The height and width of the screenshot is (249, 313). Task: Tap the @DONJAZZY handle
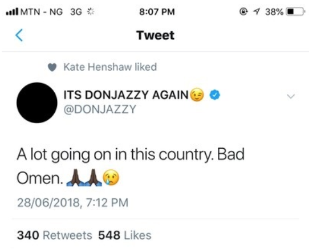pyautogui.click(x=100, y=109)
